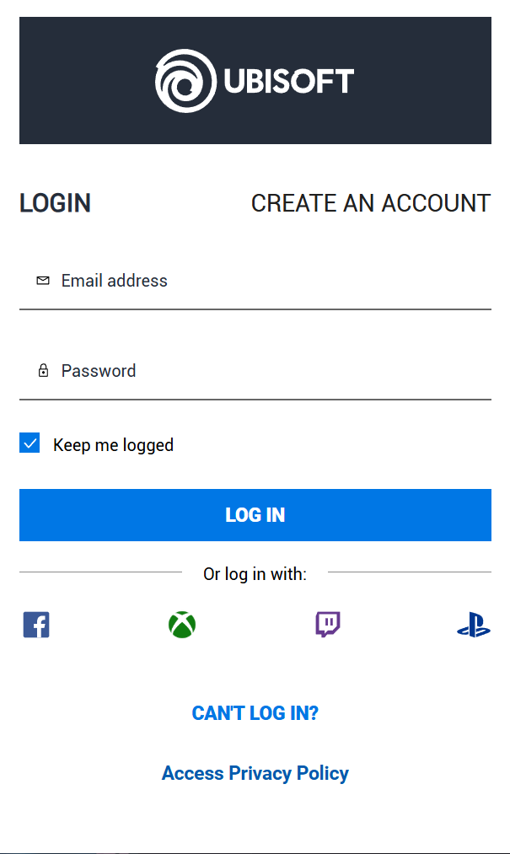This screenshot has height=854, width=510.
Task: Click the 'Or log in with:' text
Action: 255,574
